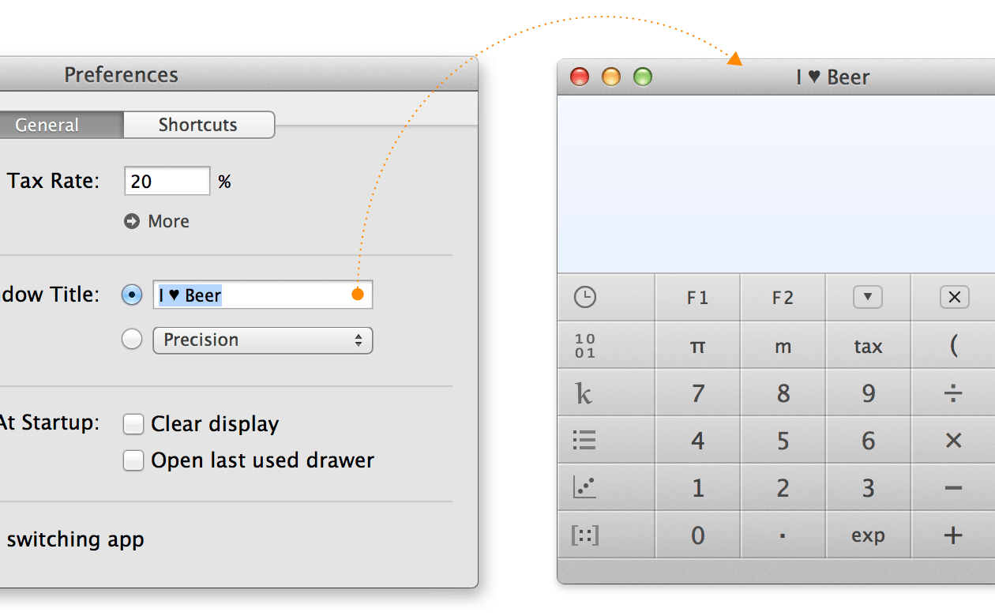Click the 5 digit key
Screen dimensions: 995x616
[783, 440]
